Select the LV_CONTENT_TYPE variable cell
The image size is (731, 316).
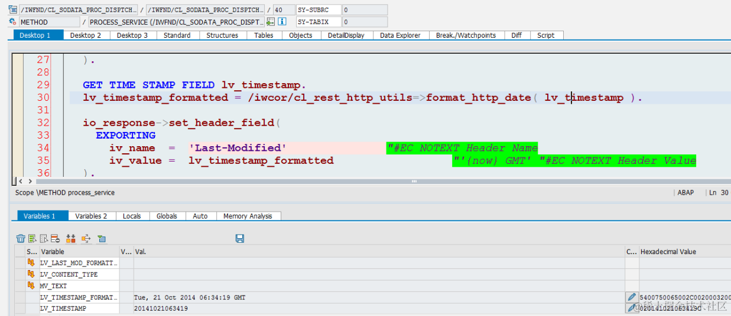tap(79, 274)
